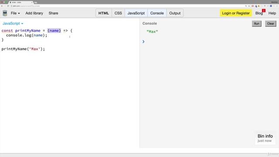Viewport: 279px width, 157px height.
Task: Place cursor on printMyName('Max') line
Action: coord(23,49)
